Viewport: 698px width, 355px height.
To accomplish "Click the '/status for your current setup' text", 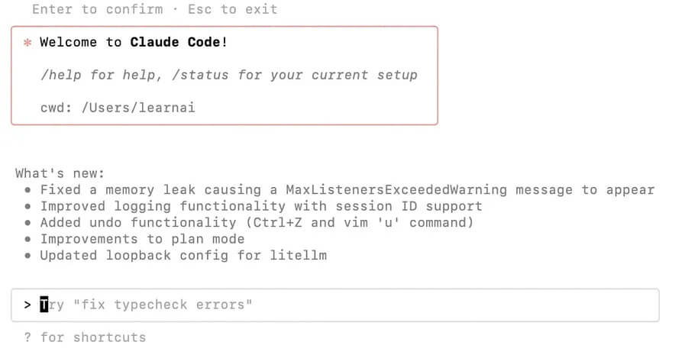I will 295,75.
